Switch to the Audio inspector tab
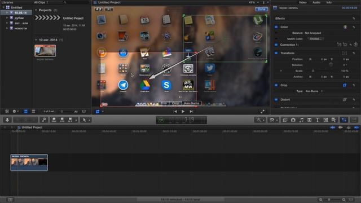The image size is (361, 203). (316, 2)
